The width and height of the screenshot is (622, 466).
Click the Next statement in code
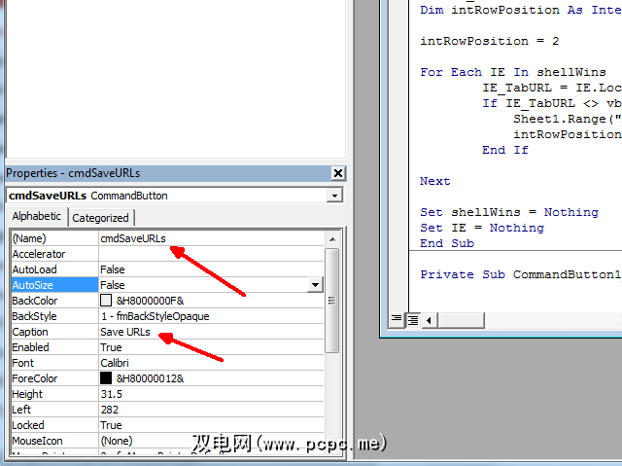pyautogui.click(x=435, y=181)
